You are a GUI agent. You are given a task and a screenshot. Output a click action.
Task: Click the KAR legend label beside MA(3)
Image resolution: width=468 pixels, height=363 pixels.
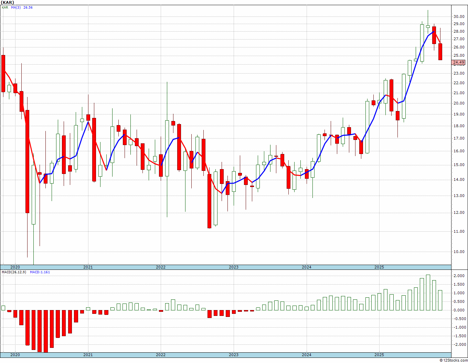(x=5, y=8)
